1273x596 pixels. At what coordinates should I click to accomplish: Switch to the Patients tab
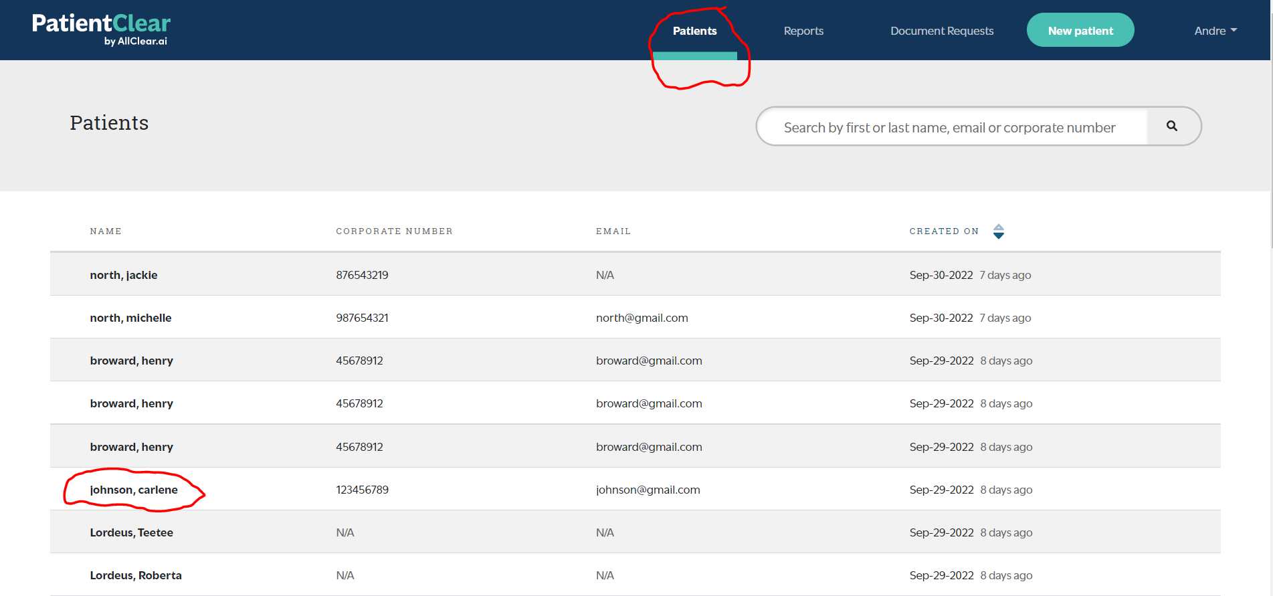click(x=694, y=31)
